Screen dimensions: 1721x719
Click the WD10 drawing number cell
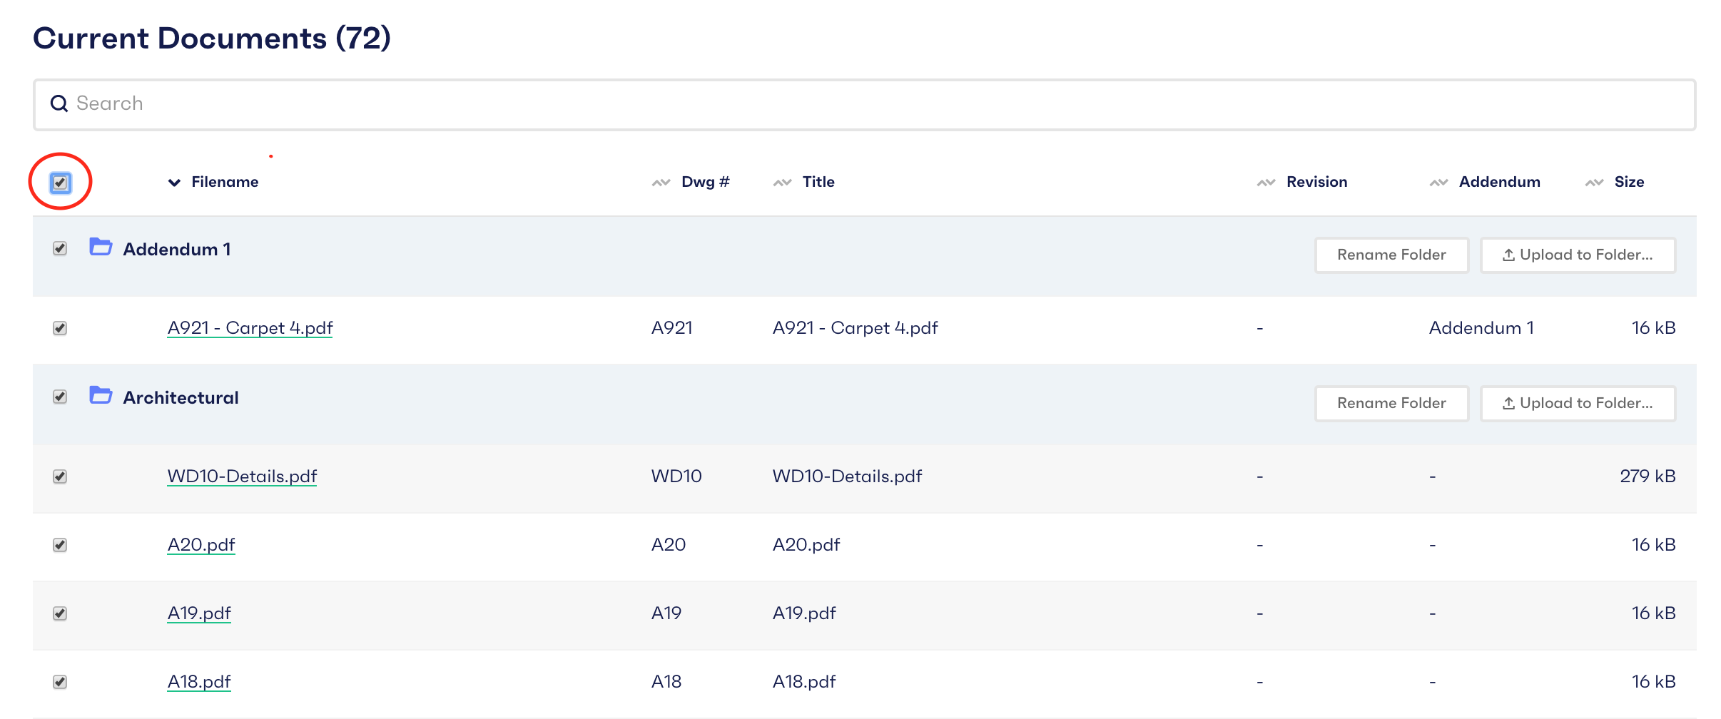(676, 476)
